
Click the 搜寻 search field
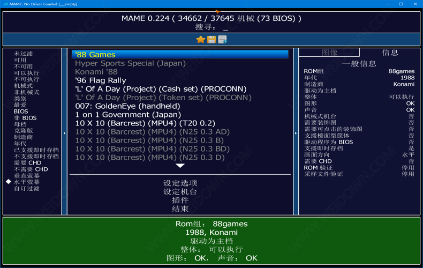coord(225,27)
